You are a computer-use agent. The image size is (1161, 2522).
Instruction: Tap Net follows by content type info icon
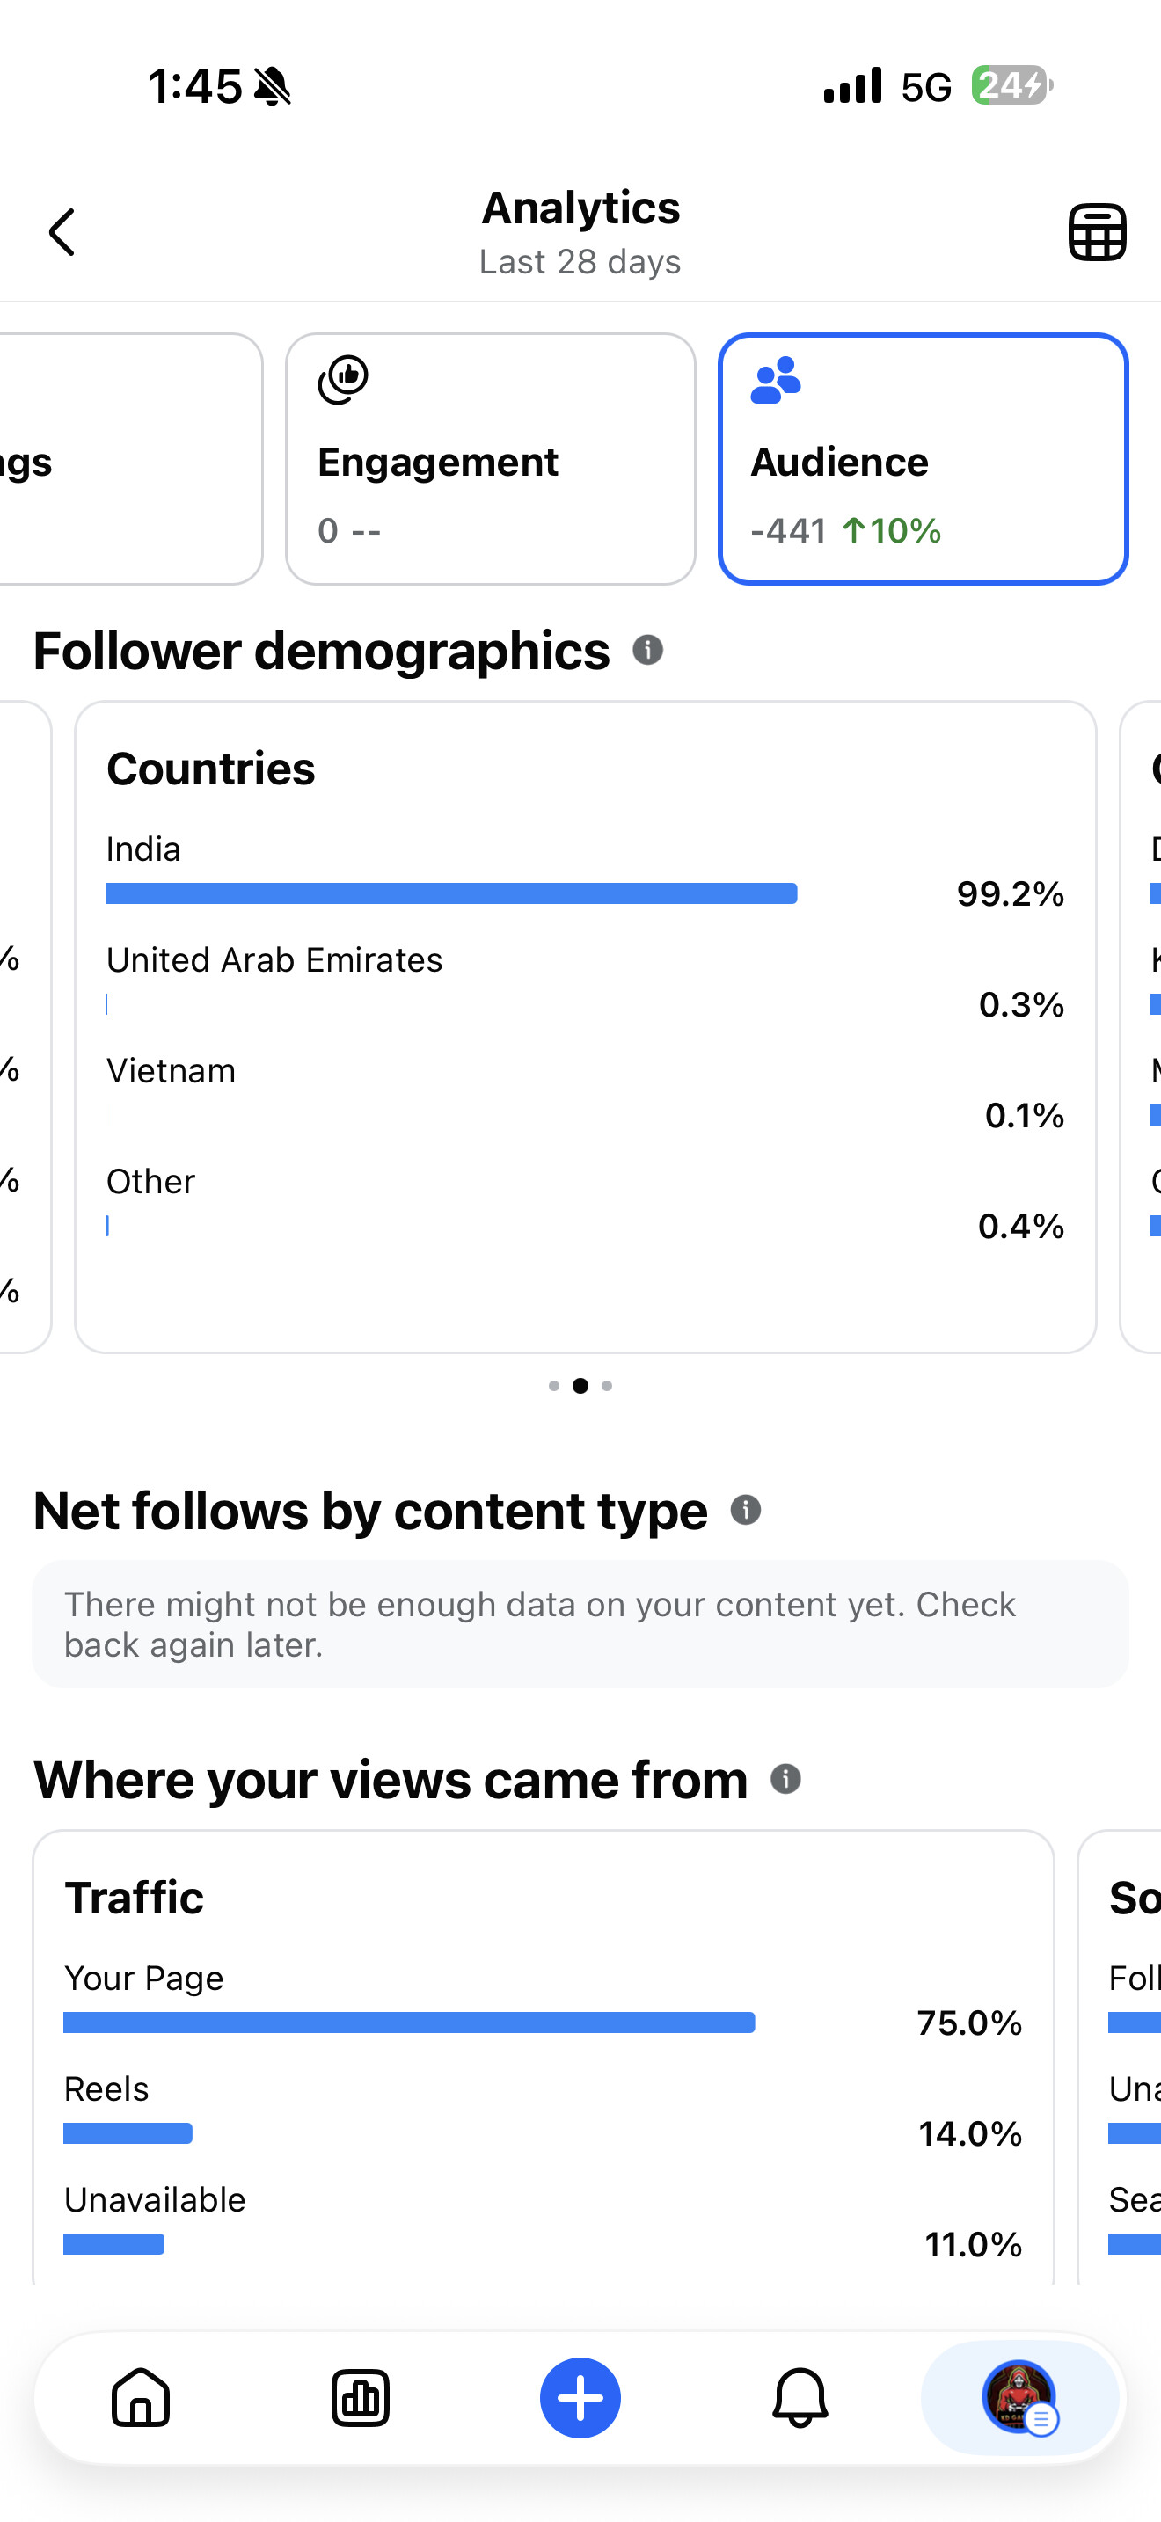pos(745,1510)
